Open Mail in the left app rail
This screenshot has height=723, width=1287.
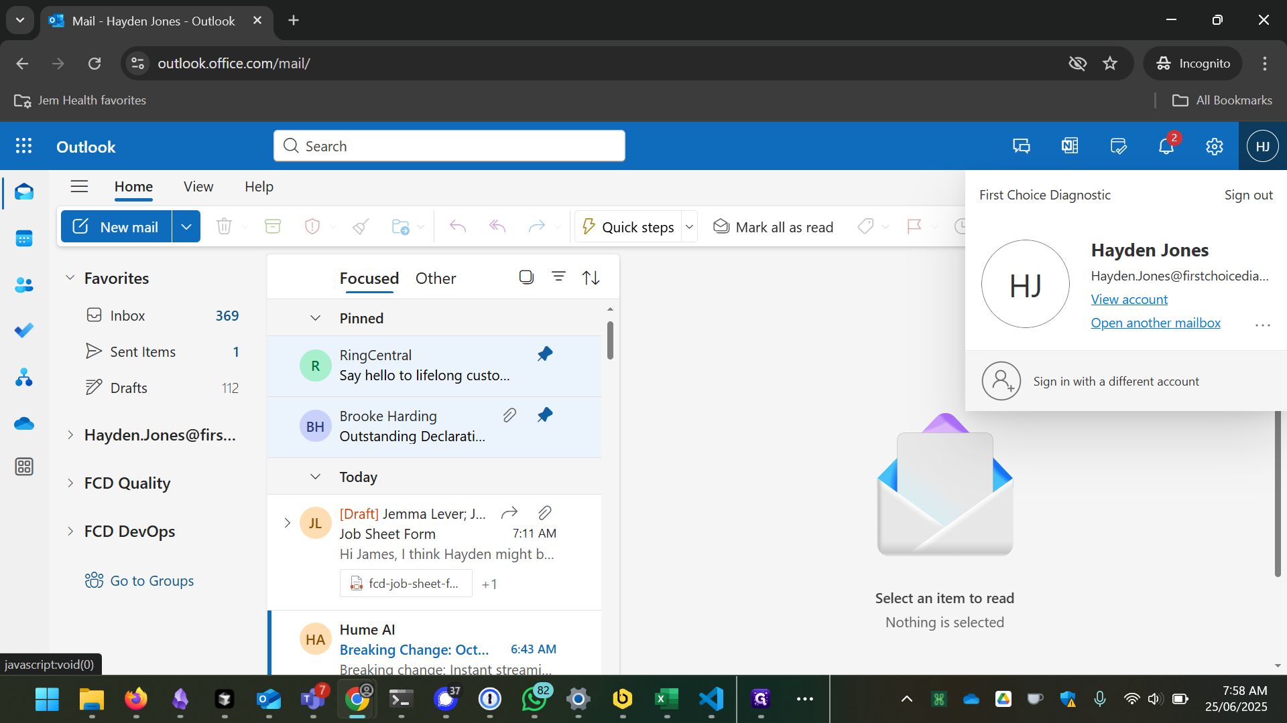[24, 192]
